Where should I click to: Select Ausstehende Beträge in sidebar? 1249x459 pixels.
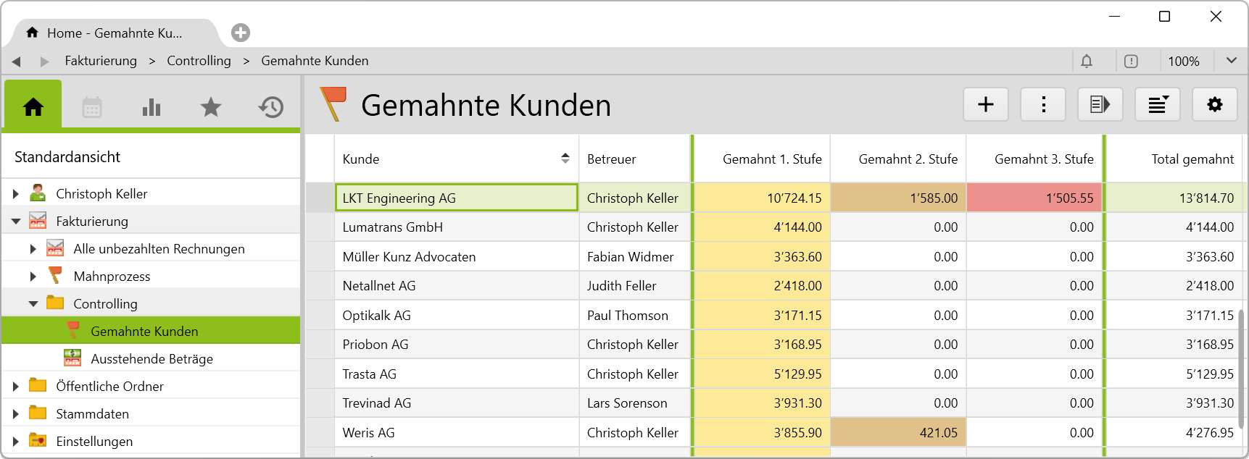coord(152,359)
